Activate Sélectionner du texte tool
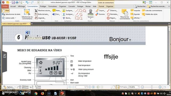The image size is (171, 96). click(x=11, y=14)
